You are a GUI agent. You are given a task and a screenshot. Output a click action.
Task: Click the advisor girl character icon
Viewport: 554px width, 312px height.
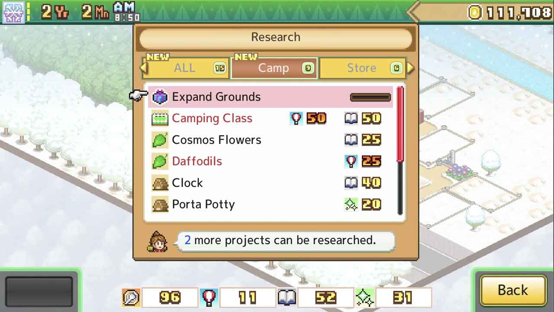coord(158,241)
